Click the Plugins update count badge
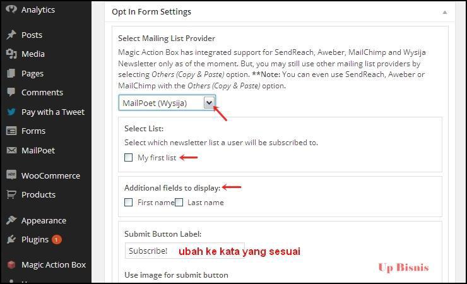 pyautogui.click(x=57, y=240)
